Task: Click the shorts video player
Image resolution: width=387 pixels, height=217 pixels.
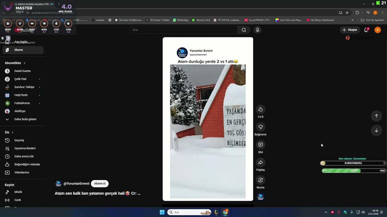Action: point(208,119)
